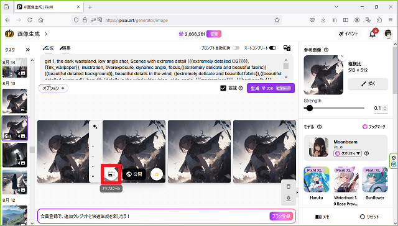Download images with the download arrow icon
This screenshot has width=398, height=226.
(289, 199)
